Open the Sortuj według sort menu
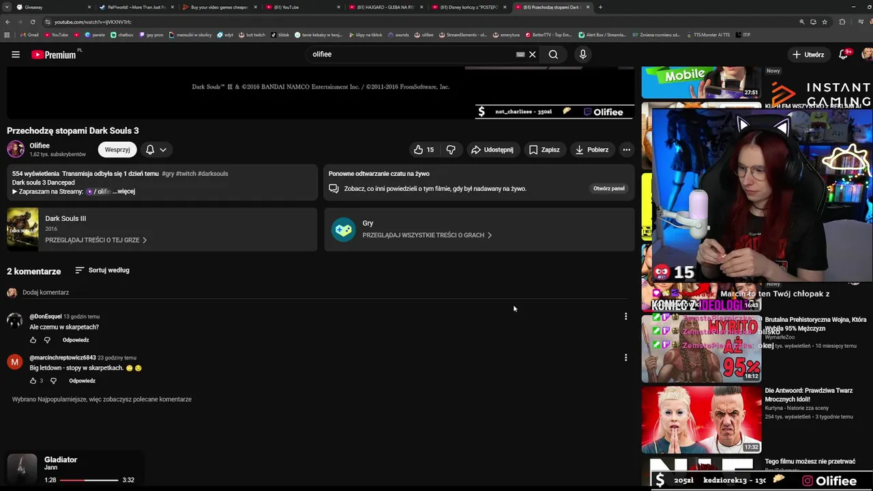Screen dimensions: 873x491 (x=102, y=270)
